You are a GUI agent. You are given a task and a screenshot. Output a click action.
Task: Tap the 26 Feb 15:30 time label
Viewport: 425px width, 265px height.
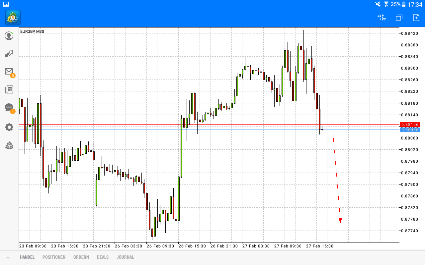[x=192, y=246]
